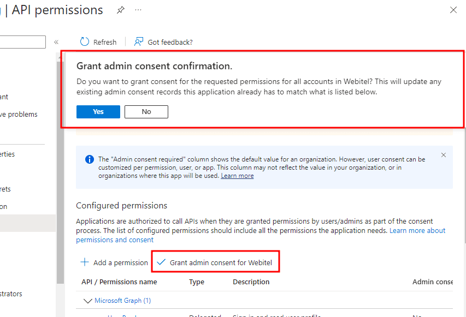Open Learn more about permissions and consent
The width and height of the screenshot is (466, 317).
point(261,235)
